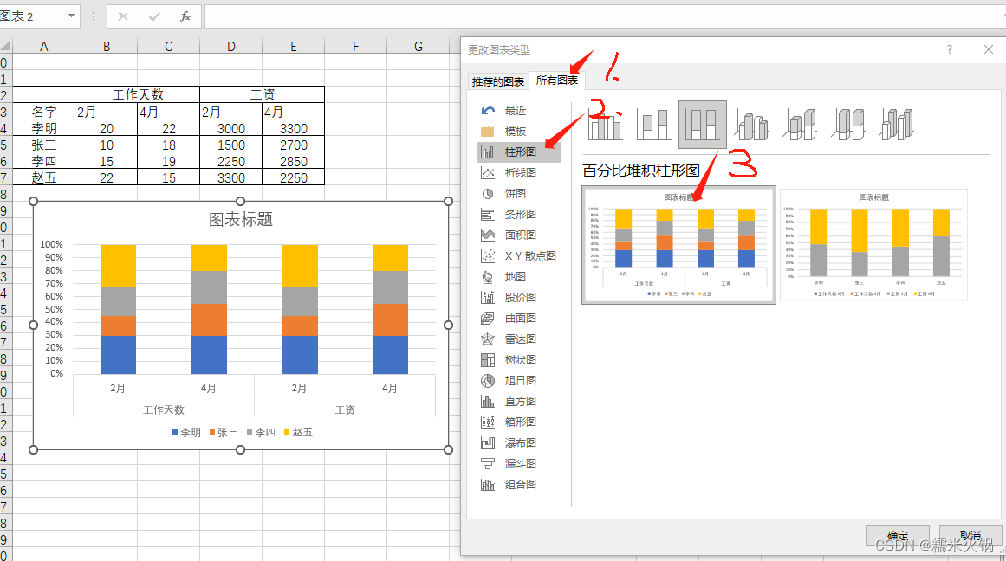
Task: Click the formula bar input area
Action: (605, 16)
